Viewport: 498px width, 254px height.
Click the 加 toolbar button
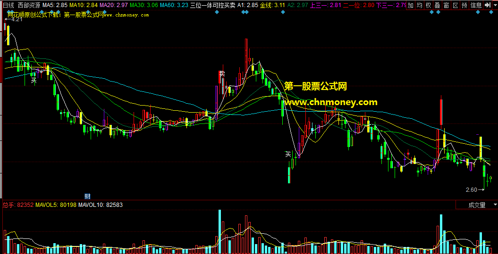(x=411, y=5)
